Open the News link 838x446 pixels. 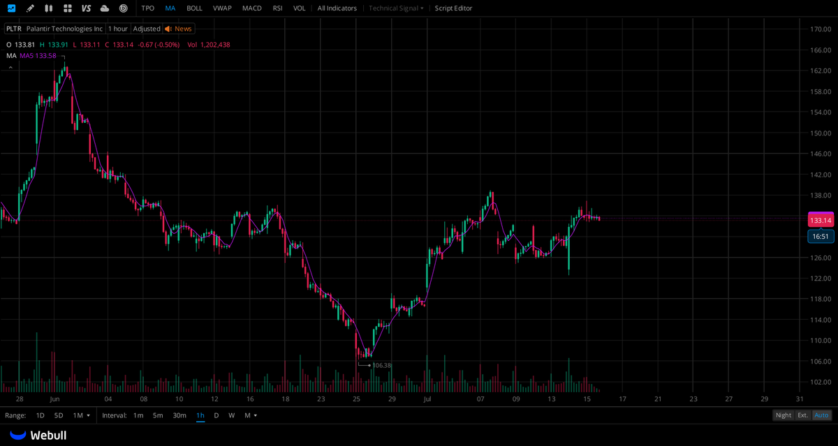coord(183,29)
